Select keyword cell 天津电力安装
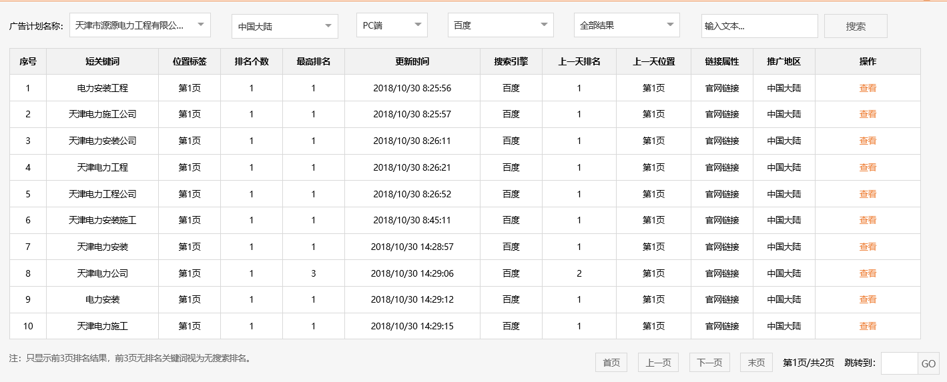The height and width of the screenshot is (382, 947). tap(103, 247)
